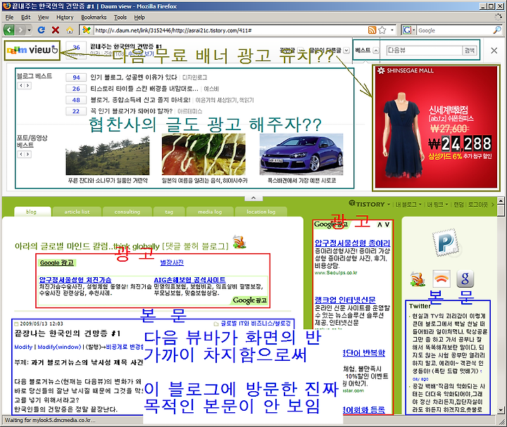Click the Firefox throbber activity icon
Viewport: 507px width, 427px height.
[499, 17]
